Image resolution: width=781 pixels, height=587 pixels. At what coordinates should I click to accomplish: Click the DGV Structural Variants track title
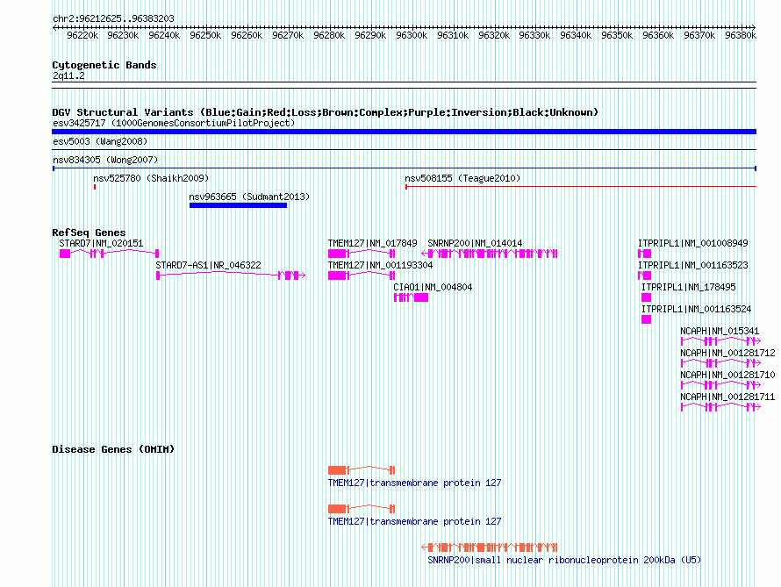[325, 112]
